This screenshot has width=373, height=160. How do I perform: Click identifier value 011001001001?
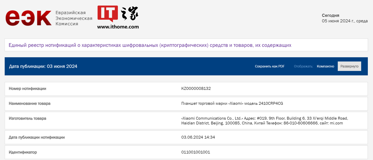click(196, 152)
